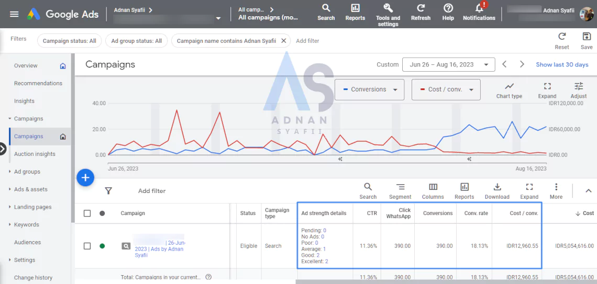
Task: Sort by the CTR column header
Action: point(372,213)
